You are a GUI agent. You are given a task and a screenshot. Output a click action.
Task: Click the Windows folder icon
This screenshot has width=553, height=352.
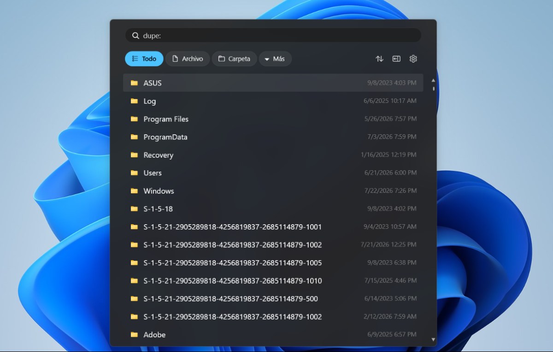pyautogui.click(x=134, y=191)
